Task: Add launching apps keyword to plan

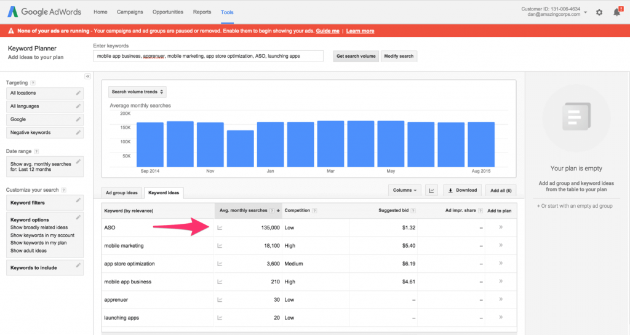Action: (x=501, y=317)
